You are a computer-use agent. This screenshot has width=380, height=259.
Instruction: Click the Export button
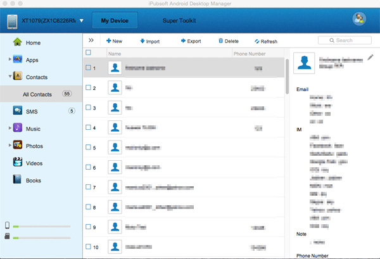191,41
